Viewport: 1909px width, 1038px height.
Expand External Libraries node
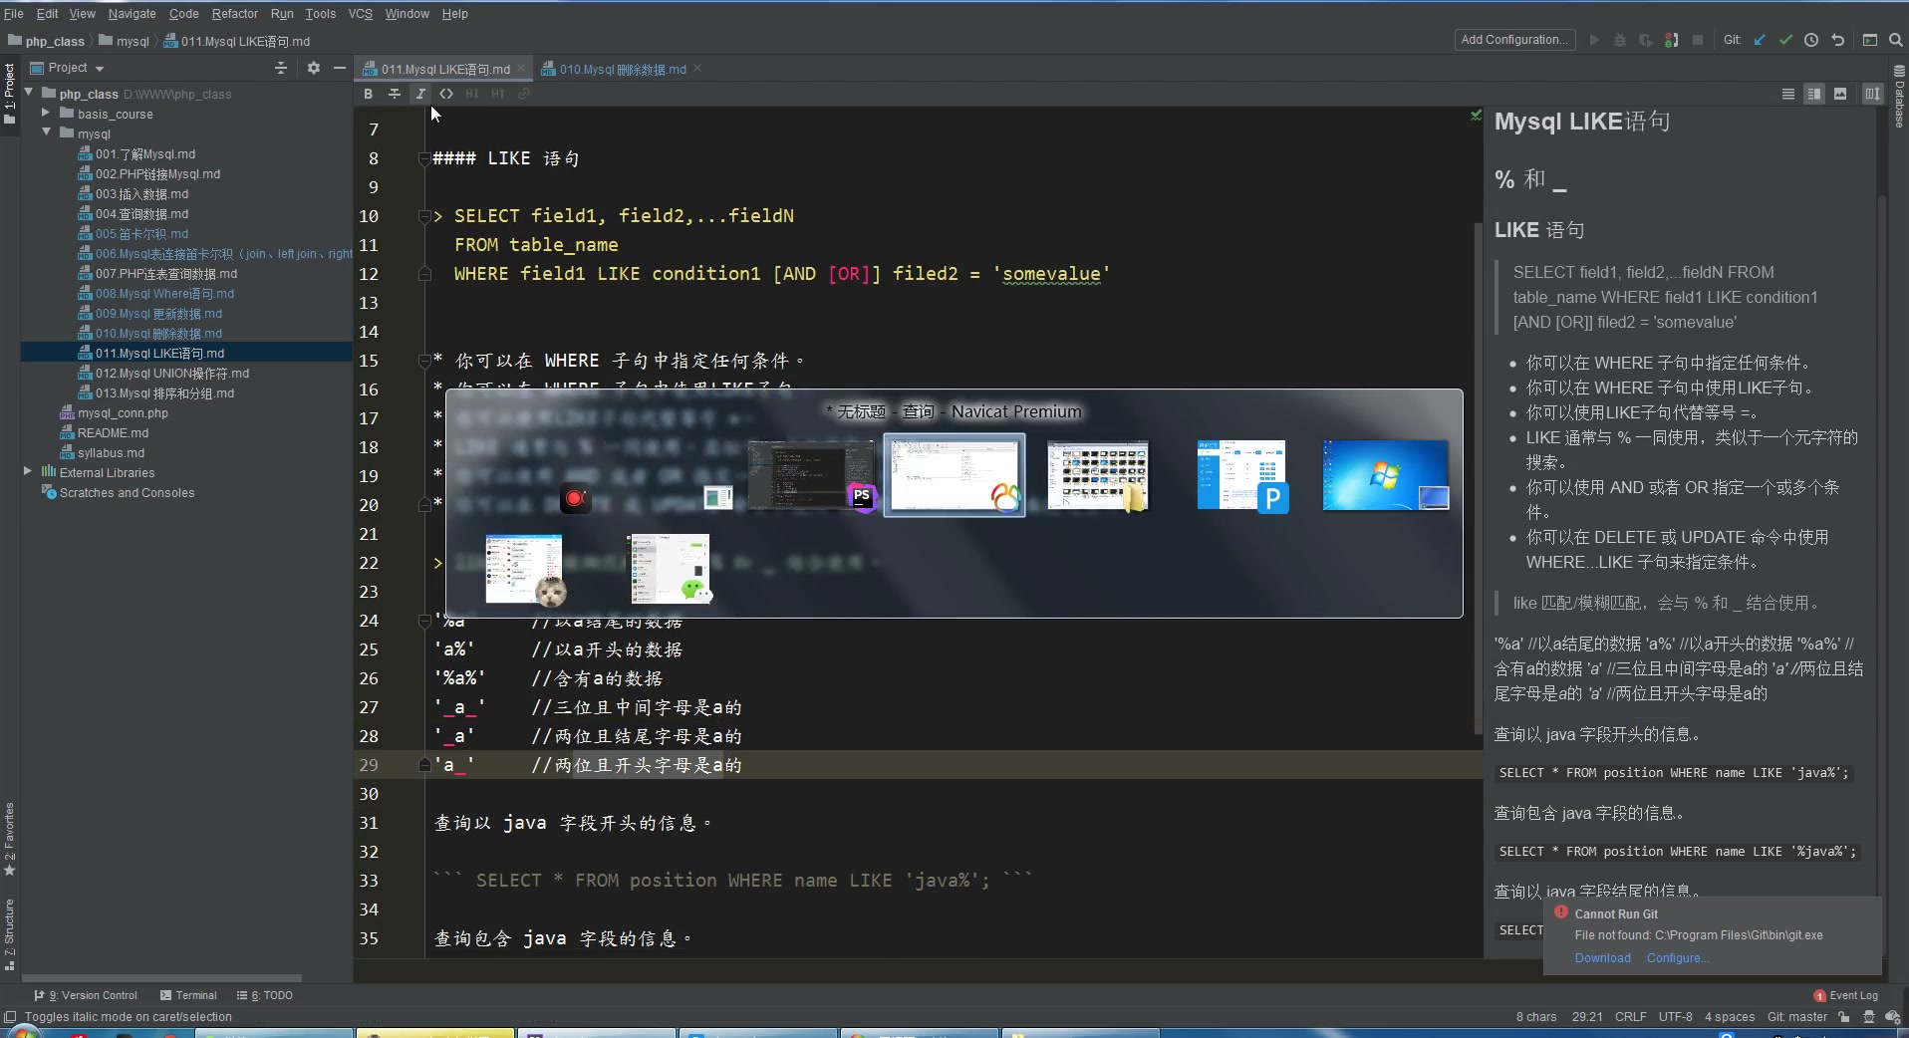coord(28,472)
